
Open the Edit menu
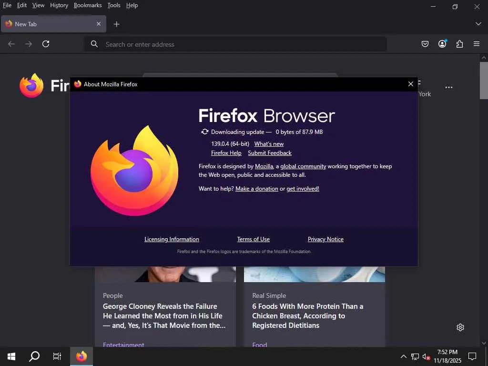[22, 5]
